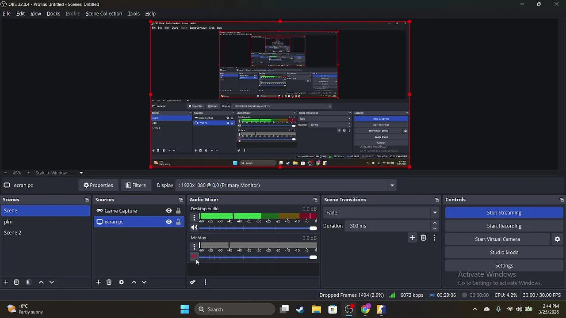Open Virtual Camera settings gear
This screenshot has height=318, width=566.
tap(558, 239)
